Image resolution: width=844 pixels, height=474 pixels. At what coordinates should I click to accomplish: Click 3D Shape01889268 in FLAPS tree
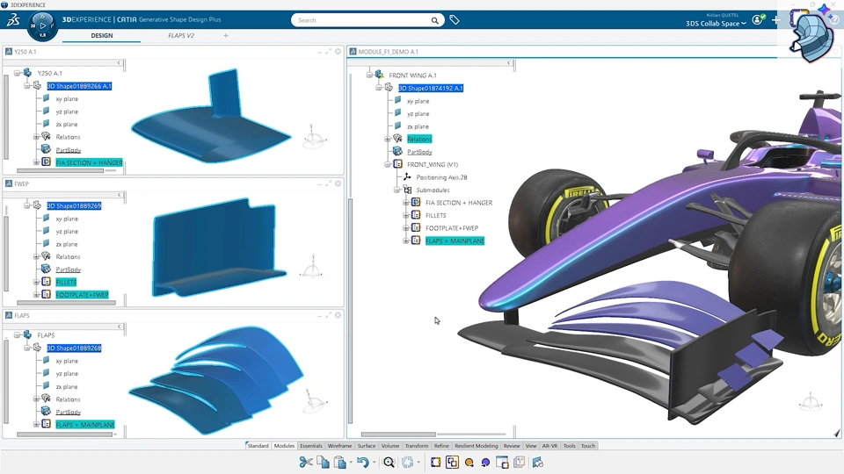click(74, 348)
